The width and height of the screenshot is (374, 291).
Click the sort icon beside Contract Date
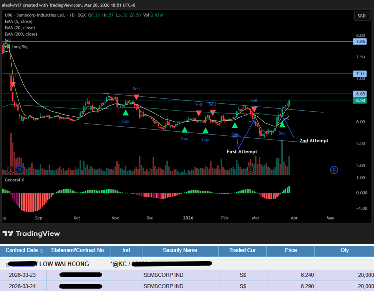coord(42,251)
